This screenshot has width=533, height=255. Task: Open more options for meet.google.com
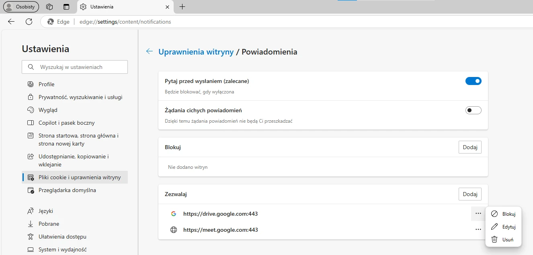point(478,229)
